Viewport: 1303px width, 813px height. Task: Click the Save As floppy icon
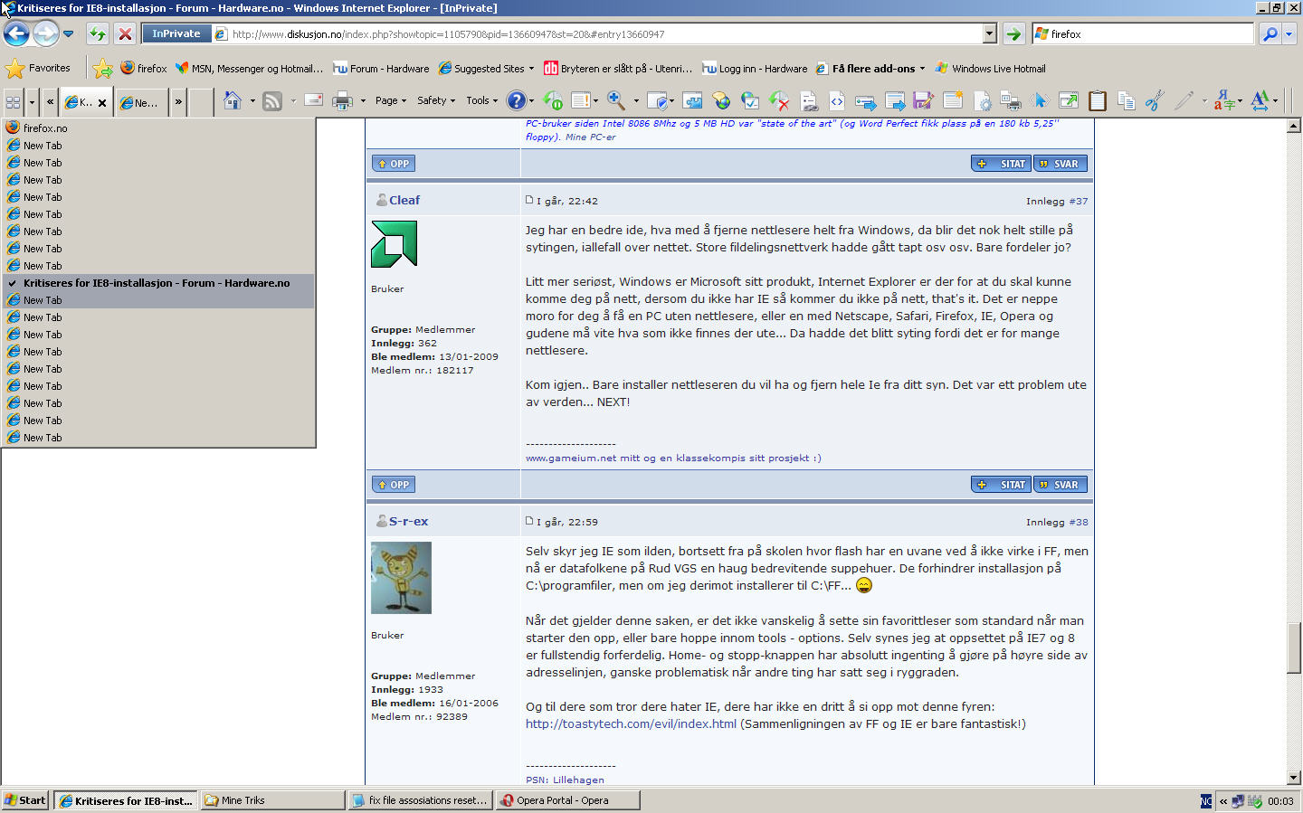coord(923,100)
